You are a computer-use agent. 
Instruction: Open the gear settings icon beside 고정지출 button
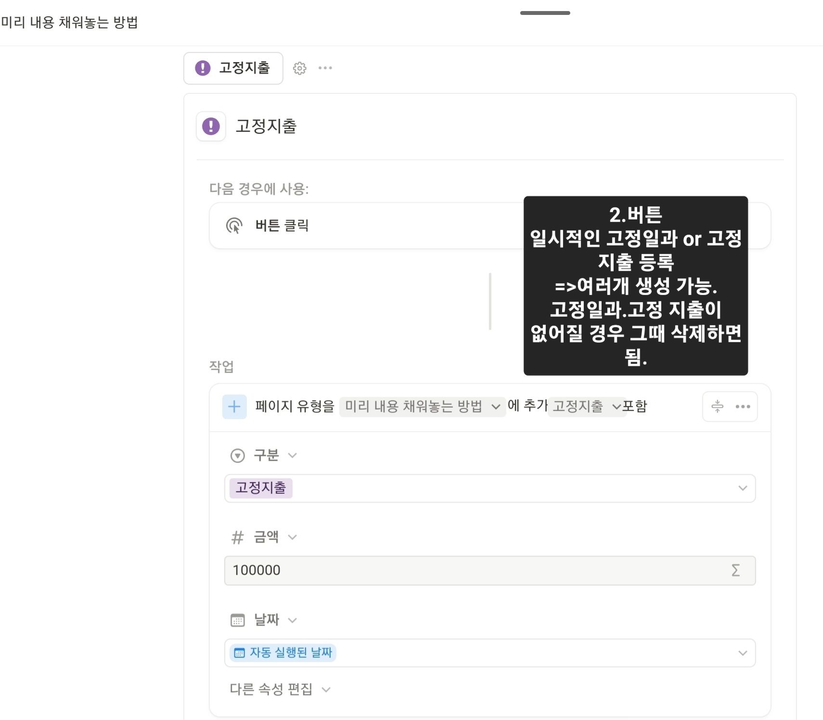(x=299, y=68)
